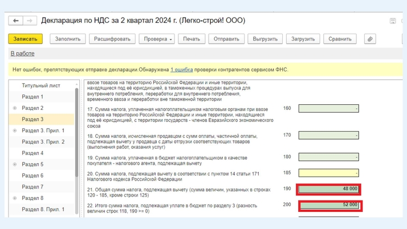Click the line 17 description text

pos(180,118)
